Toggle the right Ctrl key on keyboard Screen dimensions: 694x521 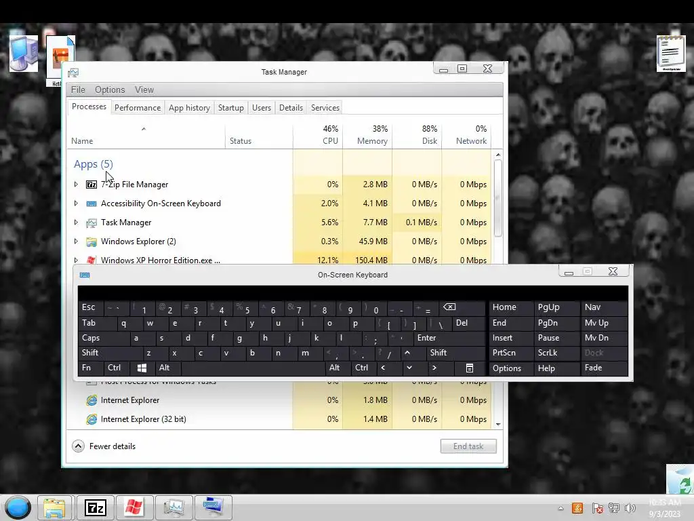(364, 368)
